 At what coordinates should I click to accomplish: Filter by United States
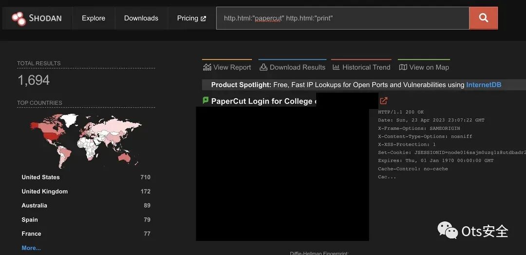40,177
